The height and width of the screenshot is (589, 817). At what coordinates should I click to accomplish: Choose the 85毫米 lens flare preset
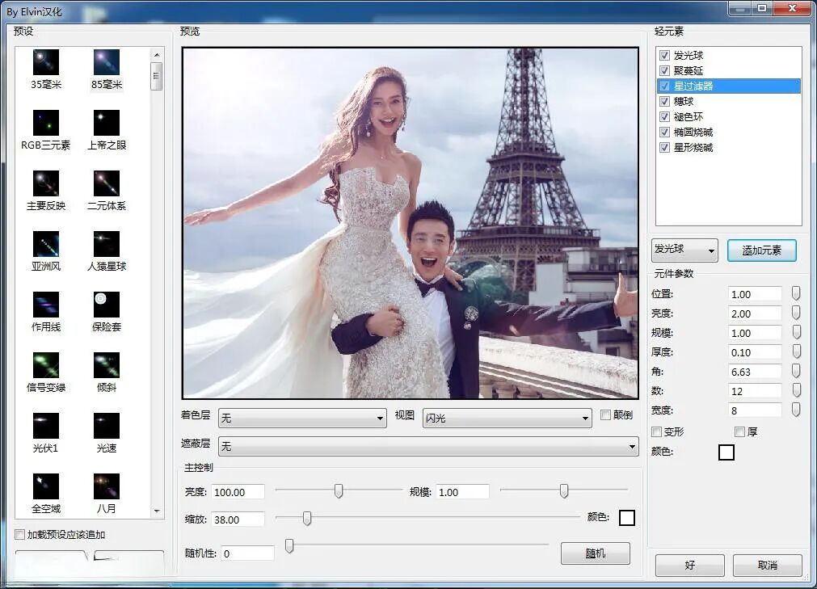point(106,62)
